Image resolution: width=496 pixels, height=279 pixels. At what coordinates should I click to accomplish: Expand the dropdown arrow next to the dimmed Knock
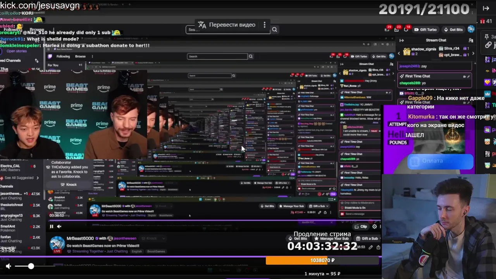163,239
